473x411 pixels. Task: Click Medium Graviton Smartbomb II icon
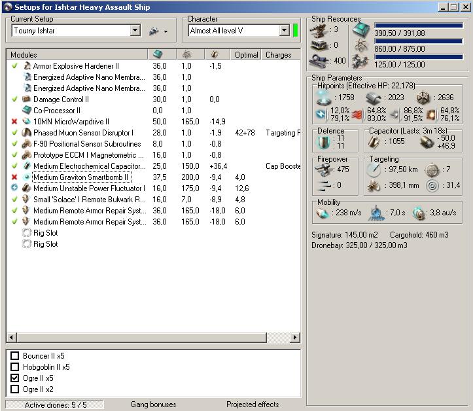click(27, 177)
